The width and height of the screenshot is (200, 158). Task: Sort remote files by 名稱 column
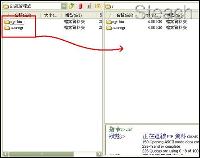pos(125,15)
